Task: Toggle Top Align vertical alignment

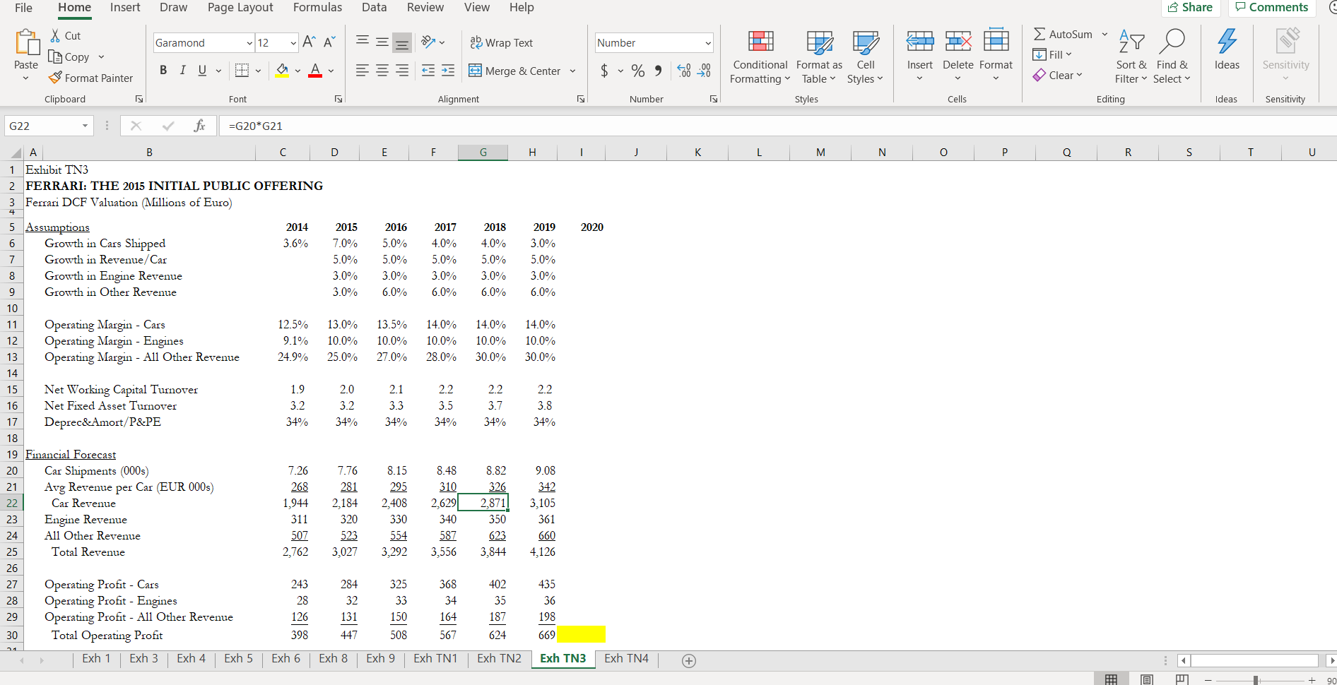Action: click(362, 42)
